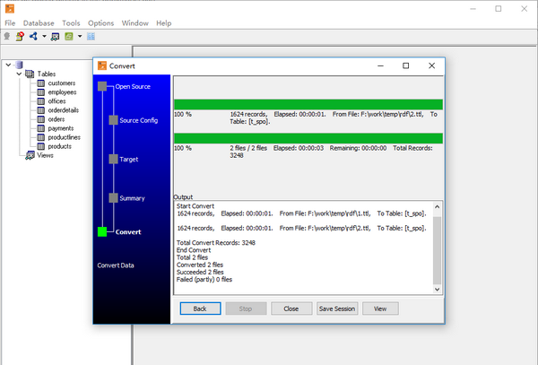
Task: Click 'Start Convert' output line
Action: coord(195,206)
